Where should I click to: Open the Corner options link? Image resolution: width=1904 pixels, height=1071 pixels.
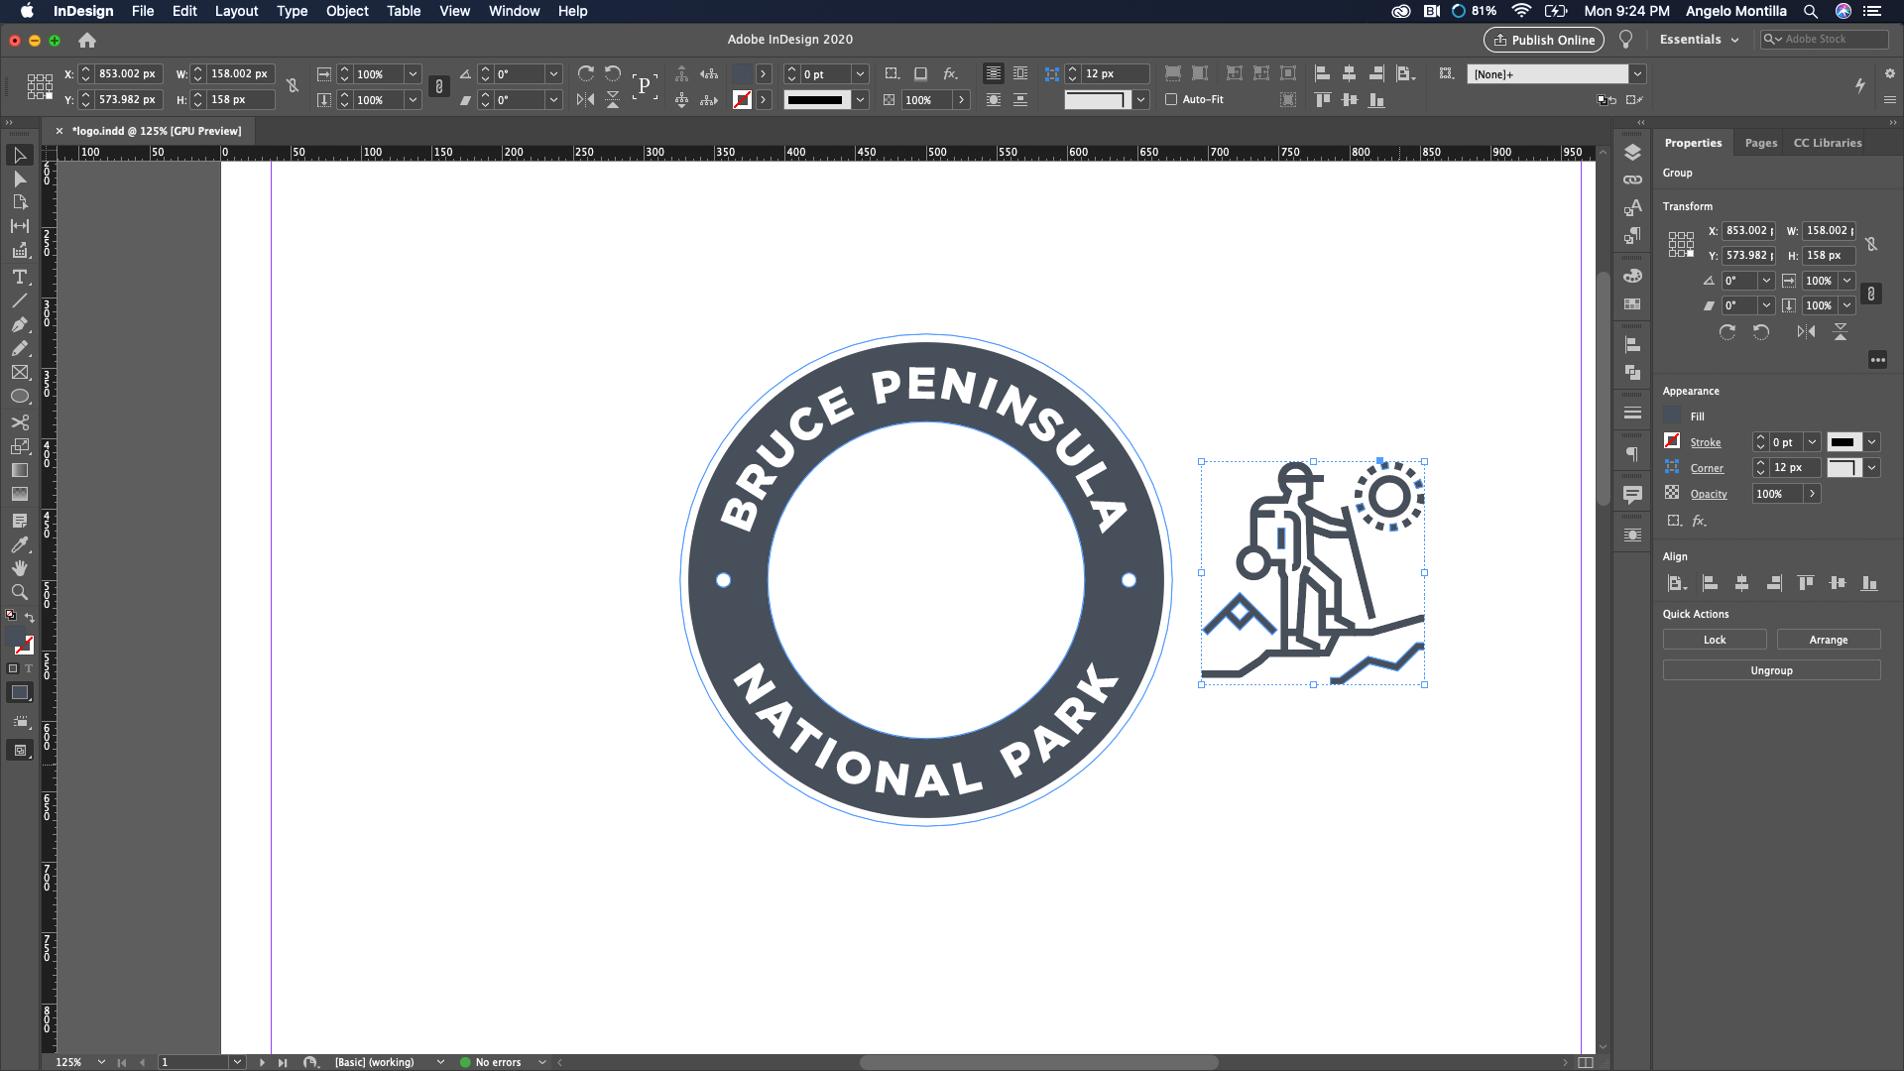pos(1707,468)
